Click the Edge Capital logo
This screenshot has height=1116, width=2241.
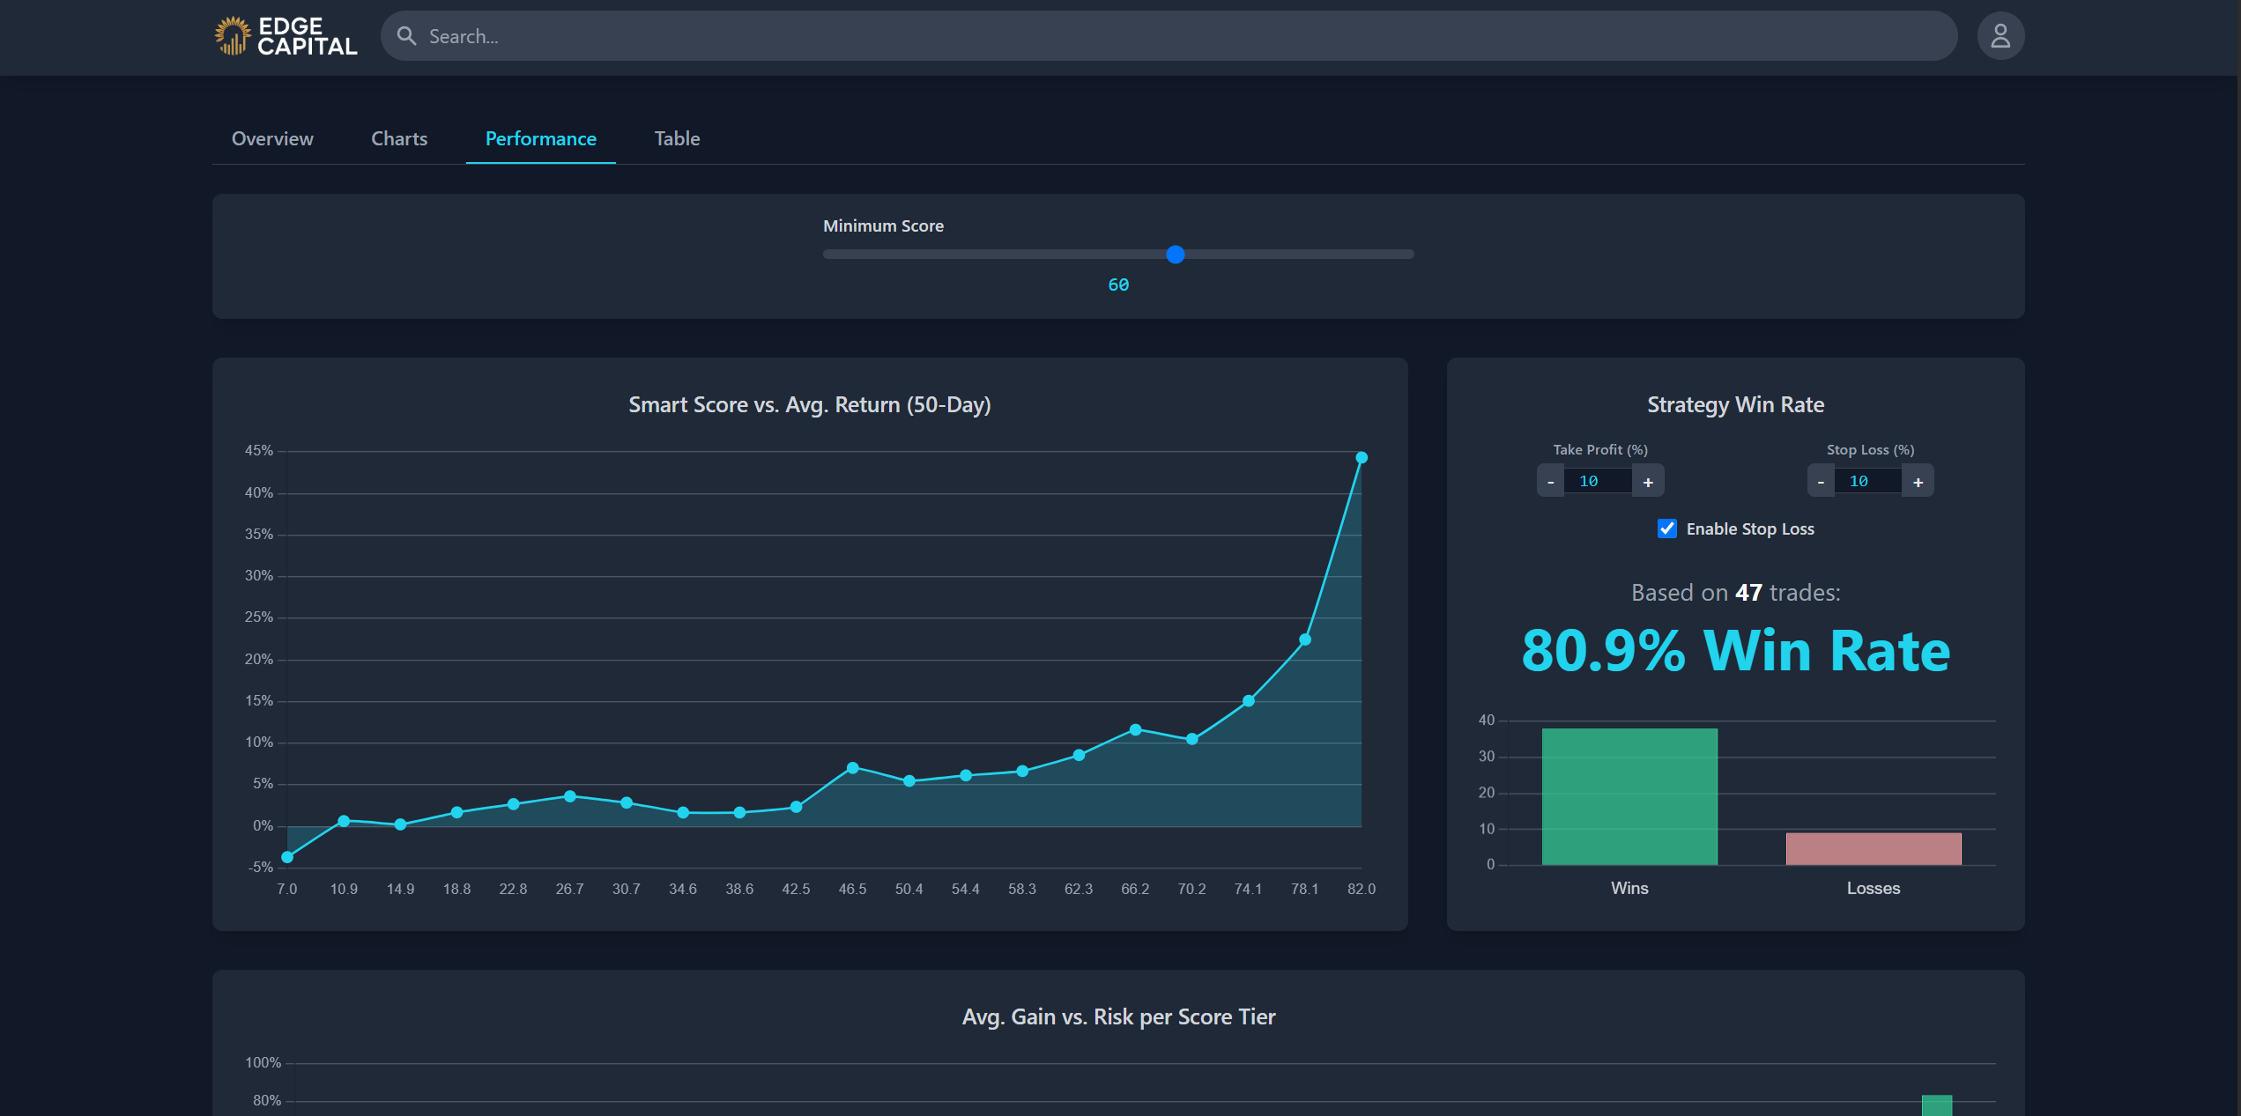tap(286, 36)
